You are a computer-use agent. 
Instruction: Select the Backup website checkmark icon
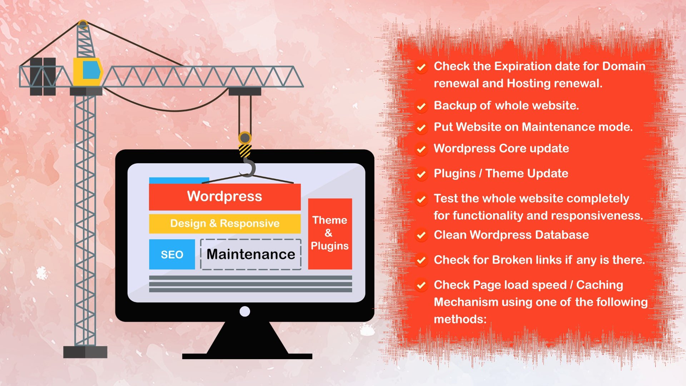(x=422, y=105)
